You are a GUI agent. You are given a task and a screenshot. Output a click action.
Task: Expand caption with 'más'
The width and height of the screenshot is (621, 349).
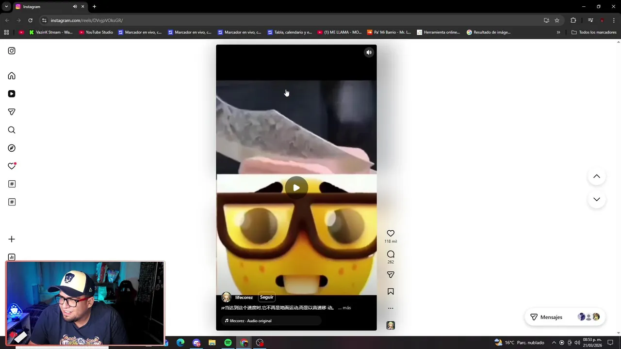(x=346, y=308)
